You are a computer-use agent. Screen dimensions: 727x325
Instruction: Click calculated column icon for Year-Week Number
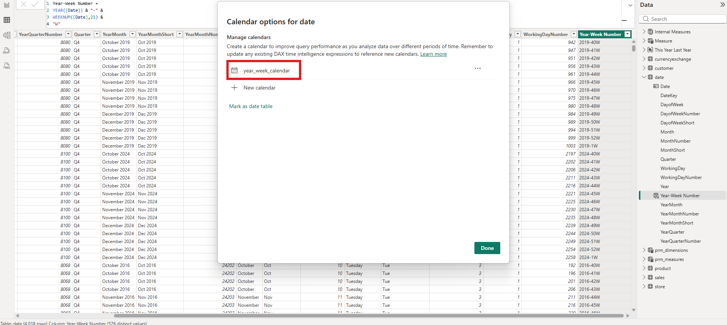pyautogui.click(x=656, y=196)
